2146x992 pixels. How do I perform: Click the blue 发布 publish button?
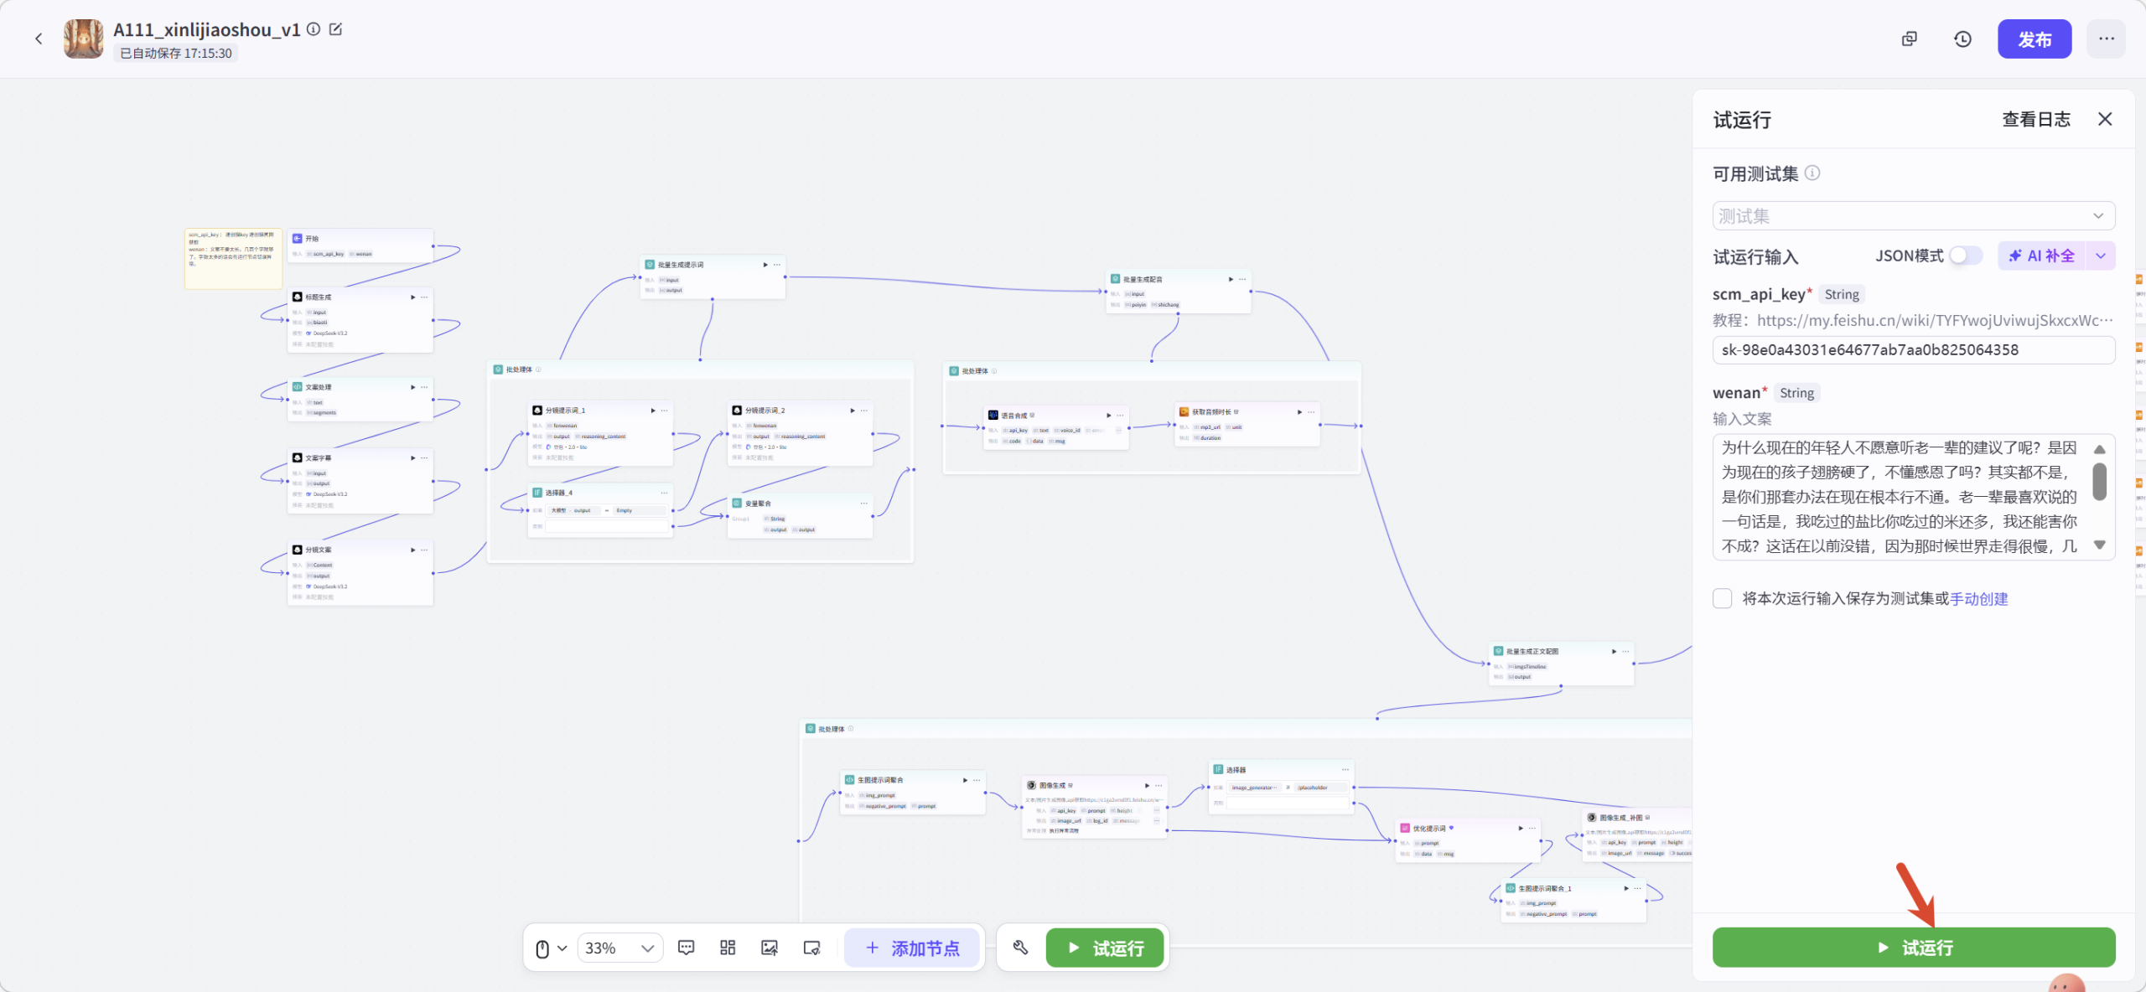(2034, 39)
